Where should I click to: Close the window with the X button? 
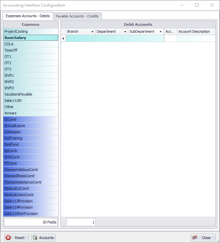tap(212, 5)
